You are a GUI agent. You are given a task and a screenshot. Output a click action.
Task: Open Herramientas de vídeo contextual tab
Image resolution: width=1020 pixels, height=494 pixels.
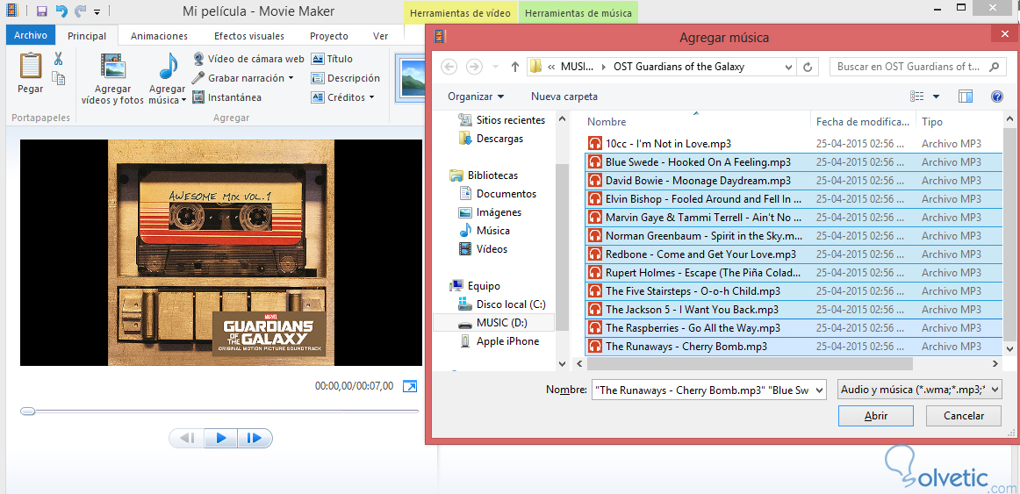(460, 13)
